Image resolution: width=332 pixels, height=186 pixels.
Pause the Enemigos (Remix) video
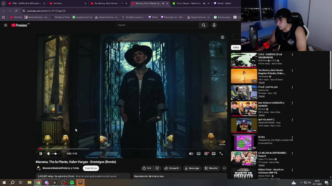coord(41,153)
